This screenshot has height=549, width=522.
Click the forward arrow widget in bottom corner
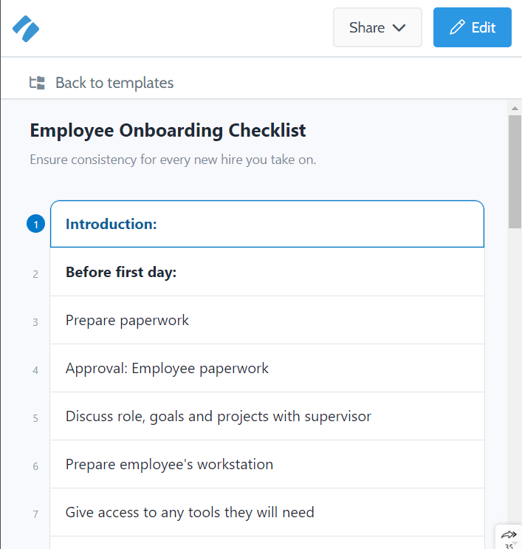coord(509,535)
